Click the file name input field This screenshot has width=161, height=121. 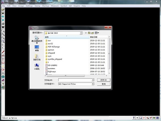76,80
